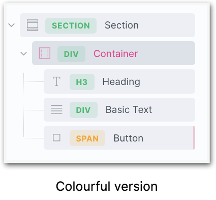Collapse the Container tree row

point(23,53)
